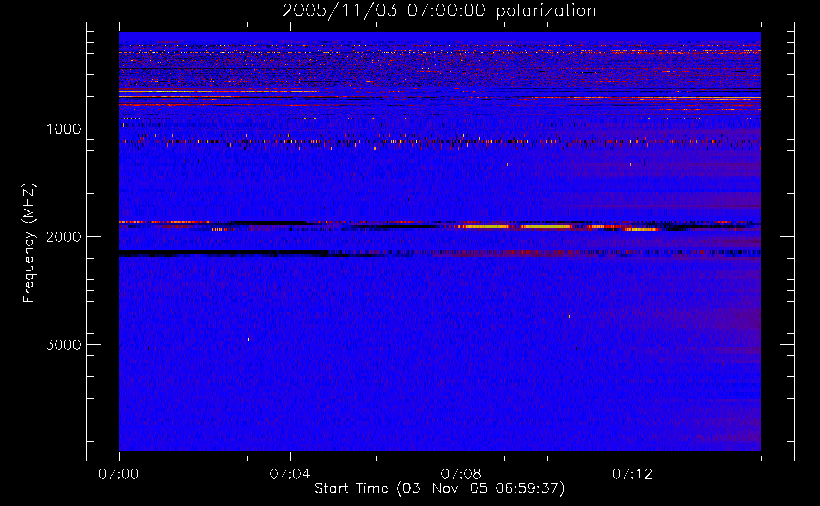Click the 07:00 time tick label
The height and width of the screenshot is (506, 820).
click(x=119, y=474)
